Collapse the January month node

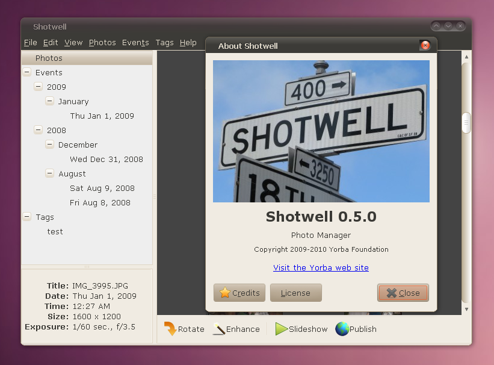[50, 101]
